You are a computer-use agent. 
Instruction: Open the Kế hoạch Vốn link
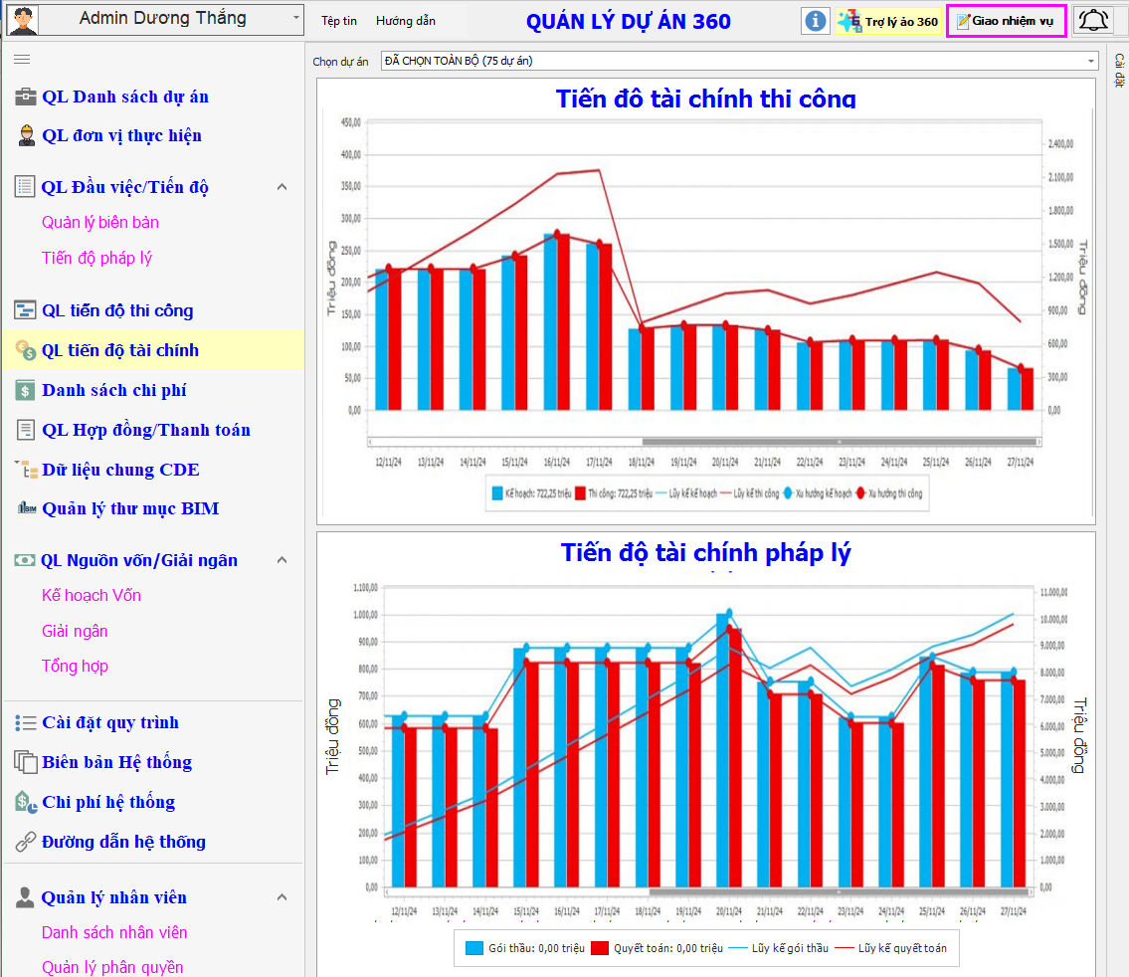coord(92,595)
